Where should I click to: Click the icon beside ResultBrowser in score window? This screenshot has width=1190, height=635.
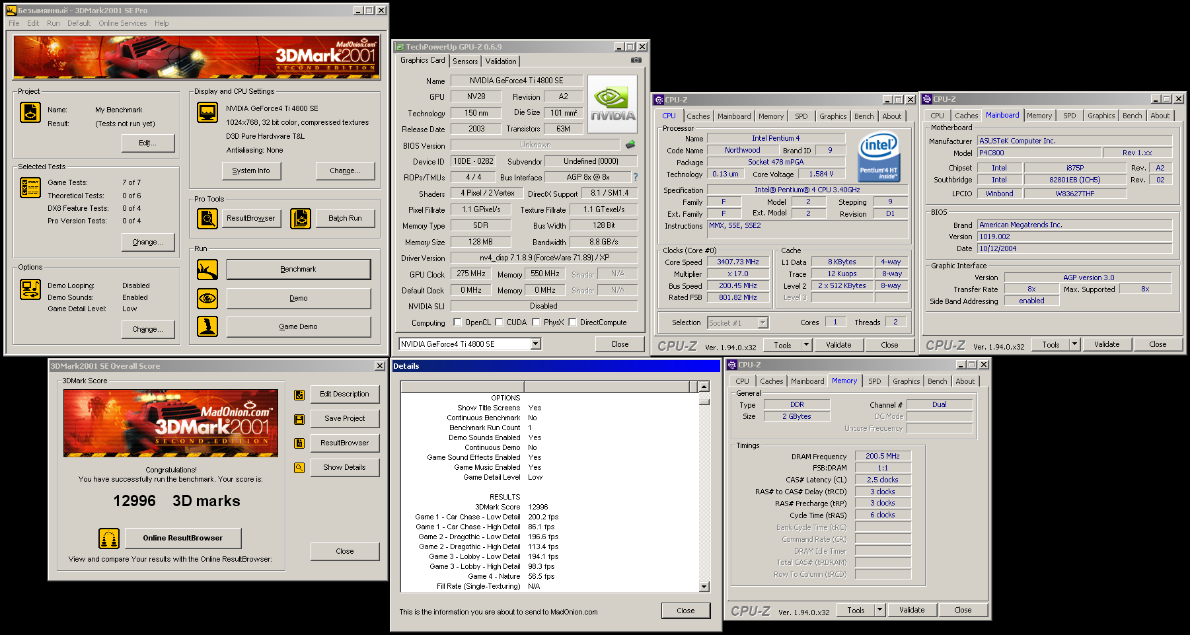pyautogui.click(x=299, y=443)
